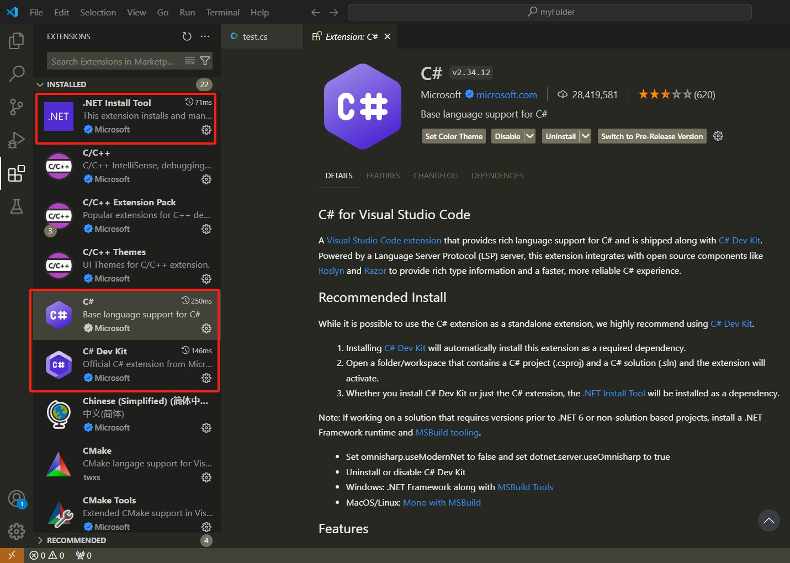Image resolution: width=790 pixels, height=563 pixels.
Task: Open manage gear for CMake Tools
Action: pyautogui.click(x=206, y=527)
